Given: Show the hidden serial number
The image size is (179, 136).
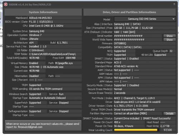Looking at the screenshot, I should [x=169, y=36].
